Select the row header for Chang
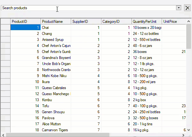 (5, 34)
